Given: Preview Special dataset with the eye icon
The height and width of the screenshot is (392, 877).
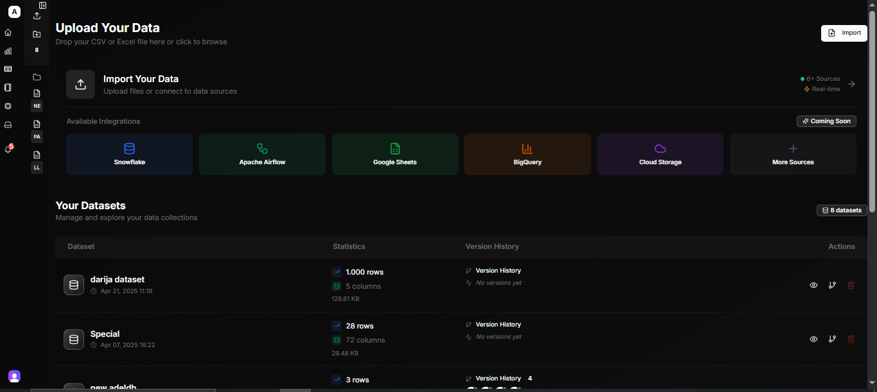Looking at the screenshot, I should click(813, 339).
